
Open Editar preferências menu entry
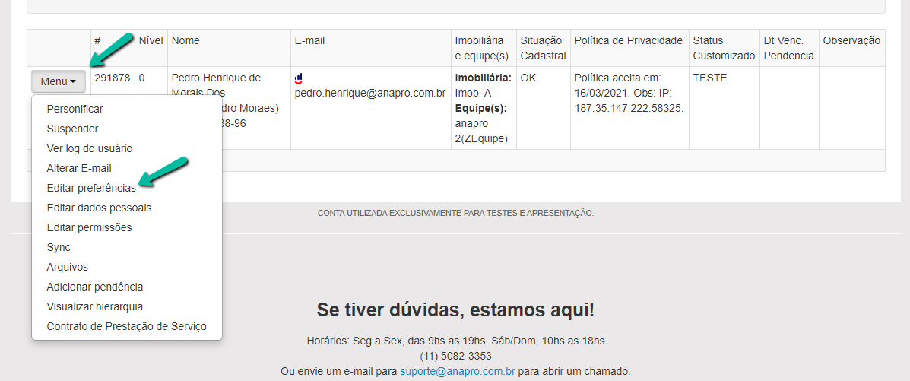(91, 188)
